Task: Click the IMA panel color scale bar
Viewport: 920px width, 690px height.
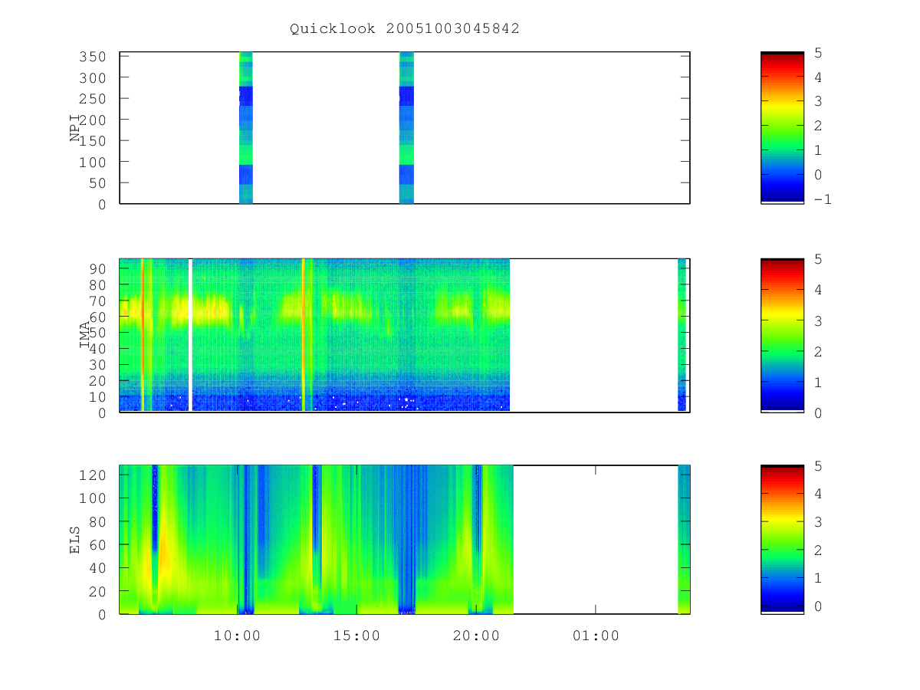Action: click(x=782, y=335)
